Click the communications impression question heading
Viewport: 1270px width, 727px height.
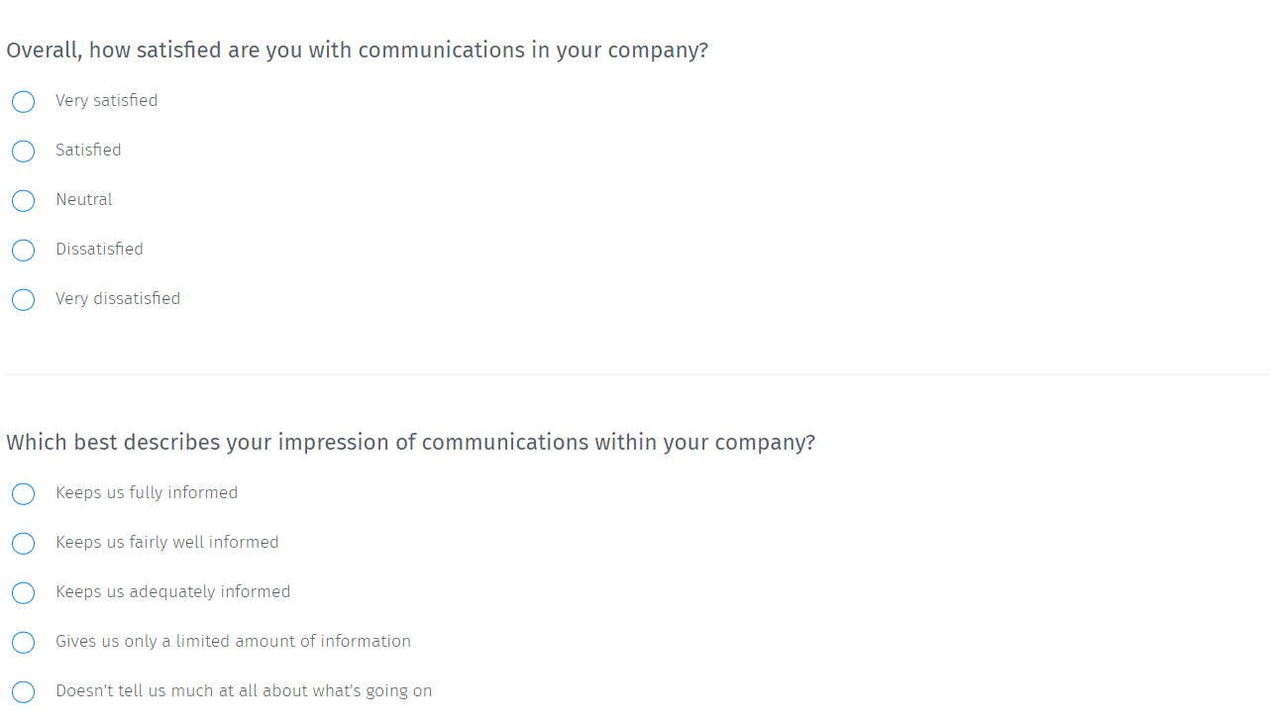[x=410, y=443]
